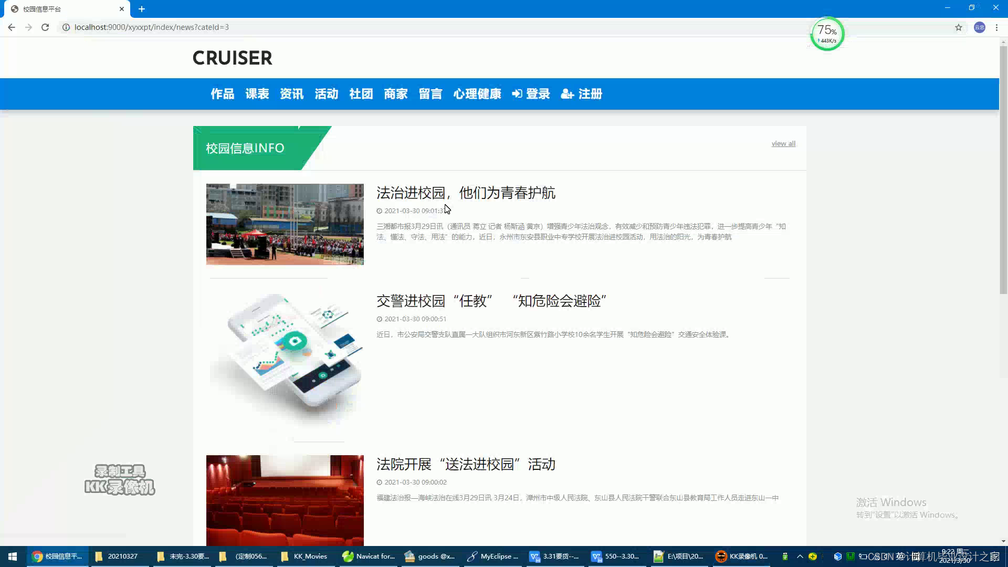Open 550--3.30 document in taskbar

click(x=617, y=556)
